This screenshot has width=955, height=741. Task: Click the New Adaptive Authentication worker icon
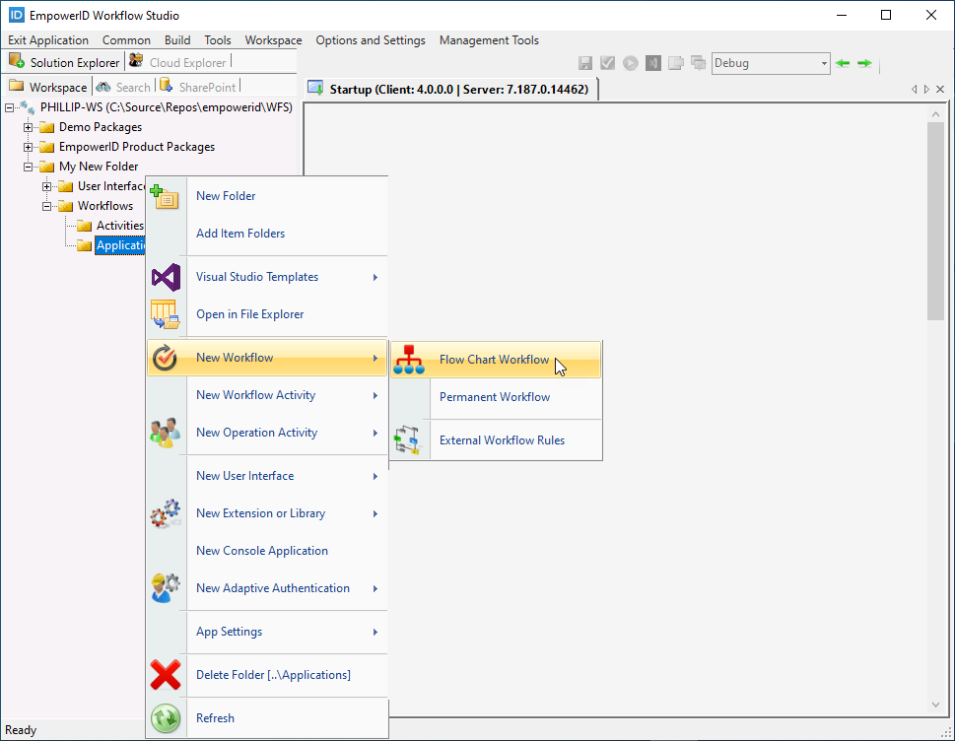165,587
